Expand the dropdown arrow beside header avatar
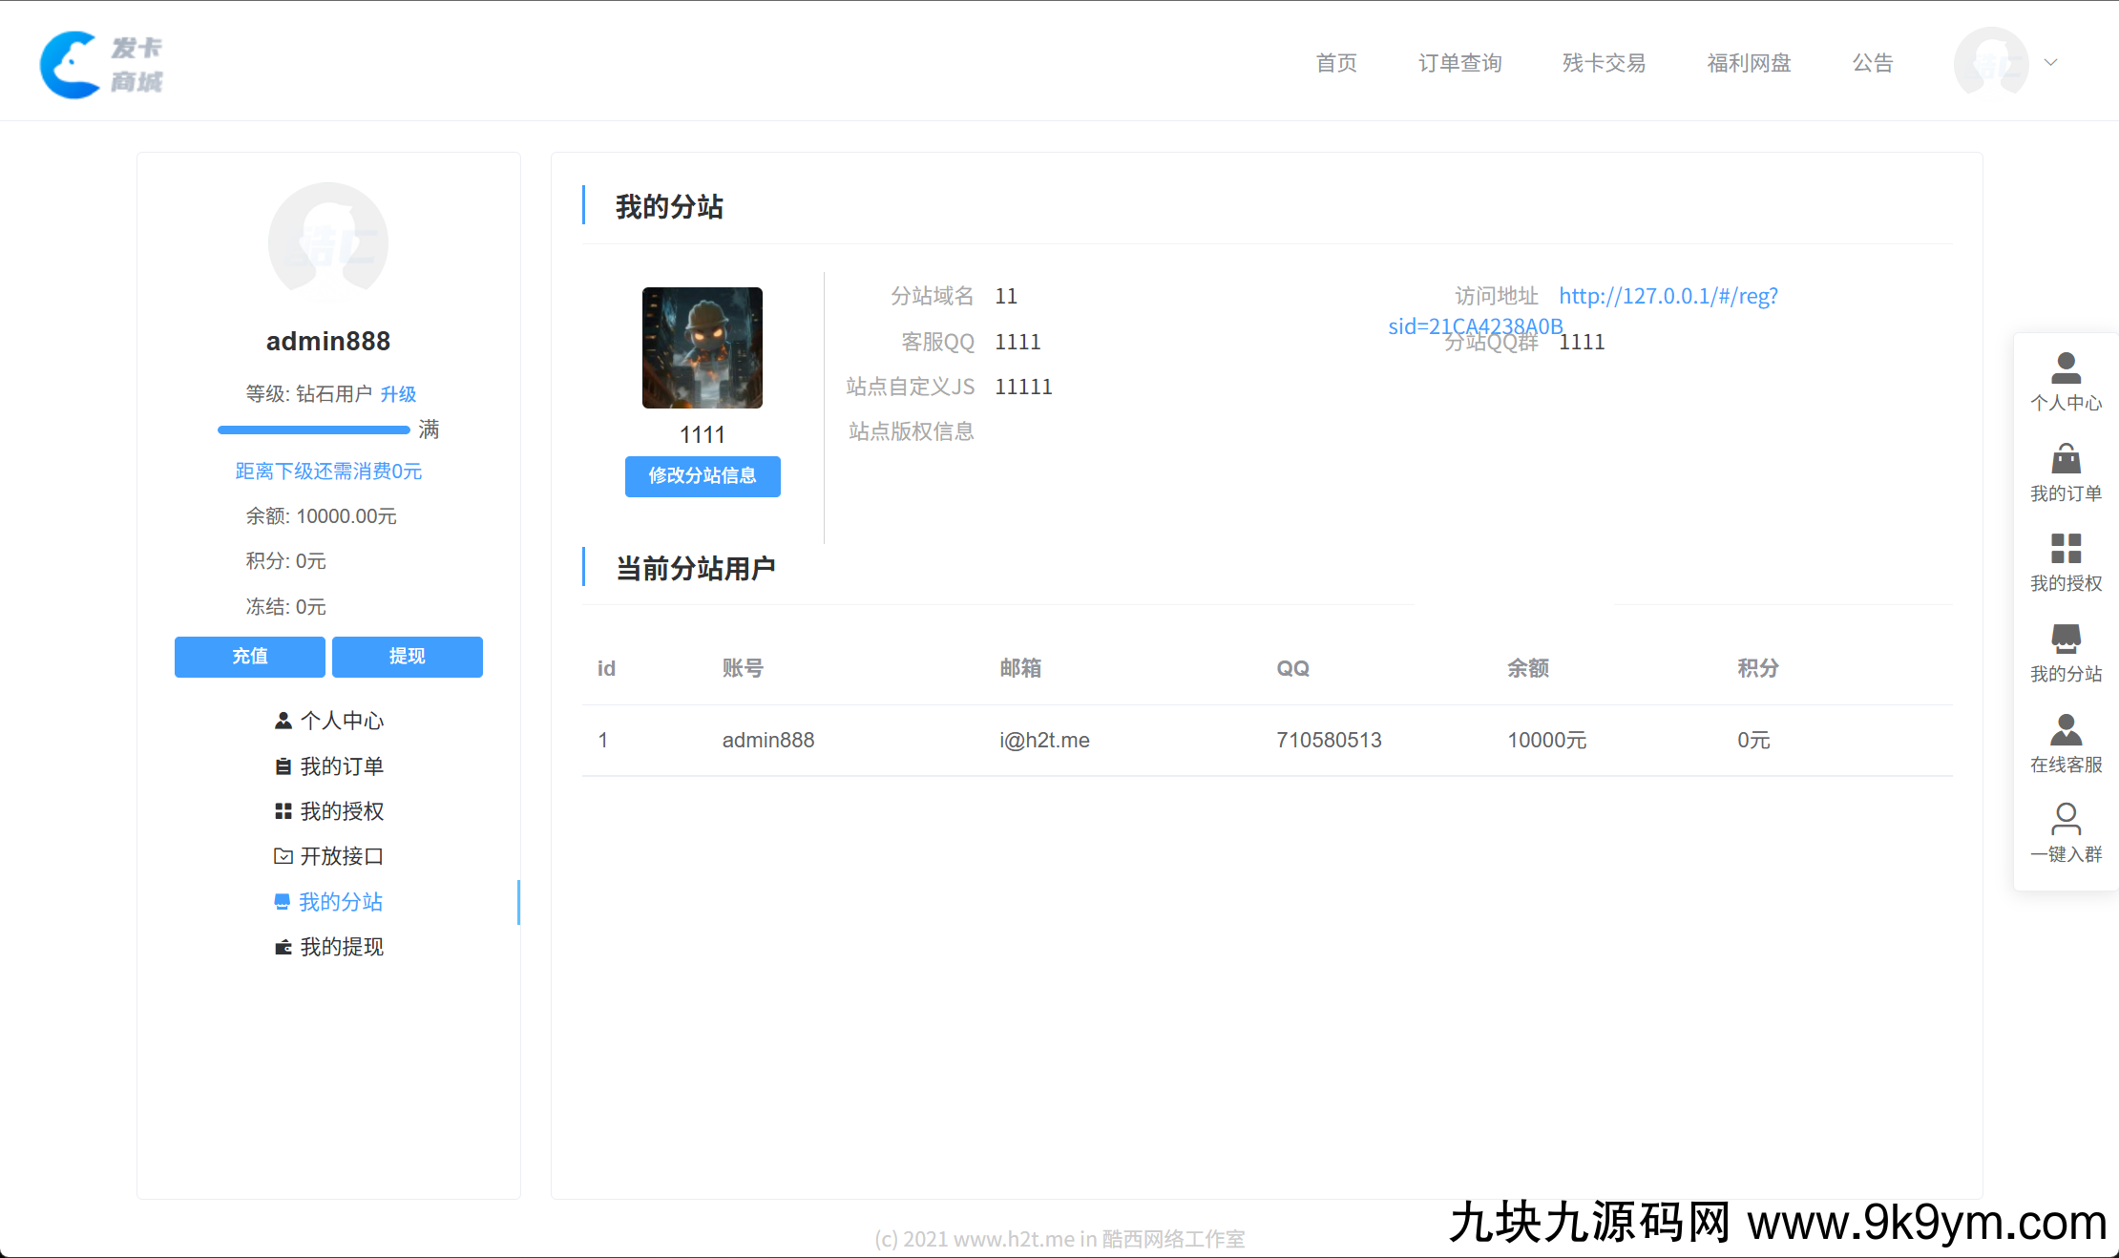This screenshot has width=2119, height=1258. pos(2050,63)
